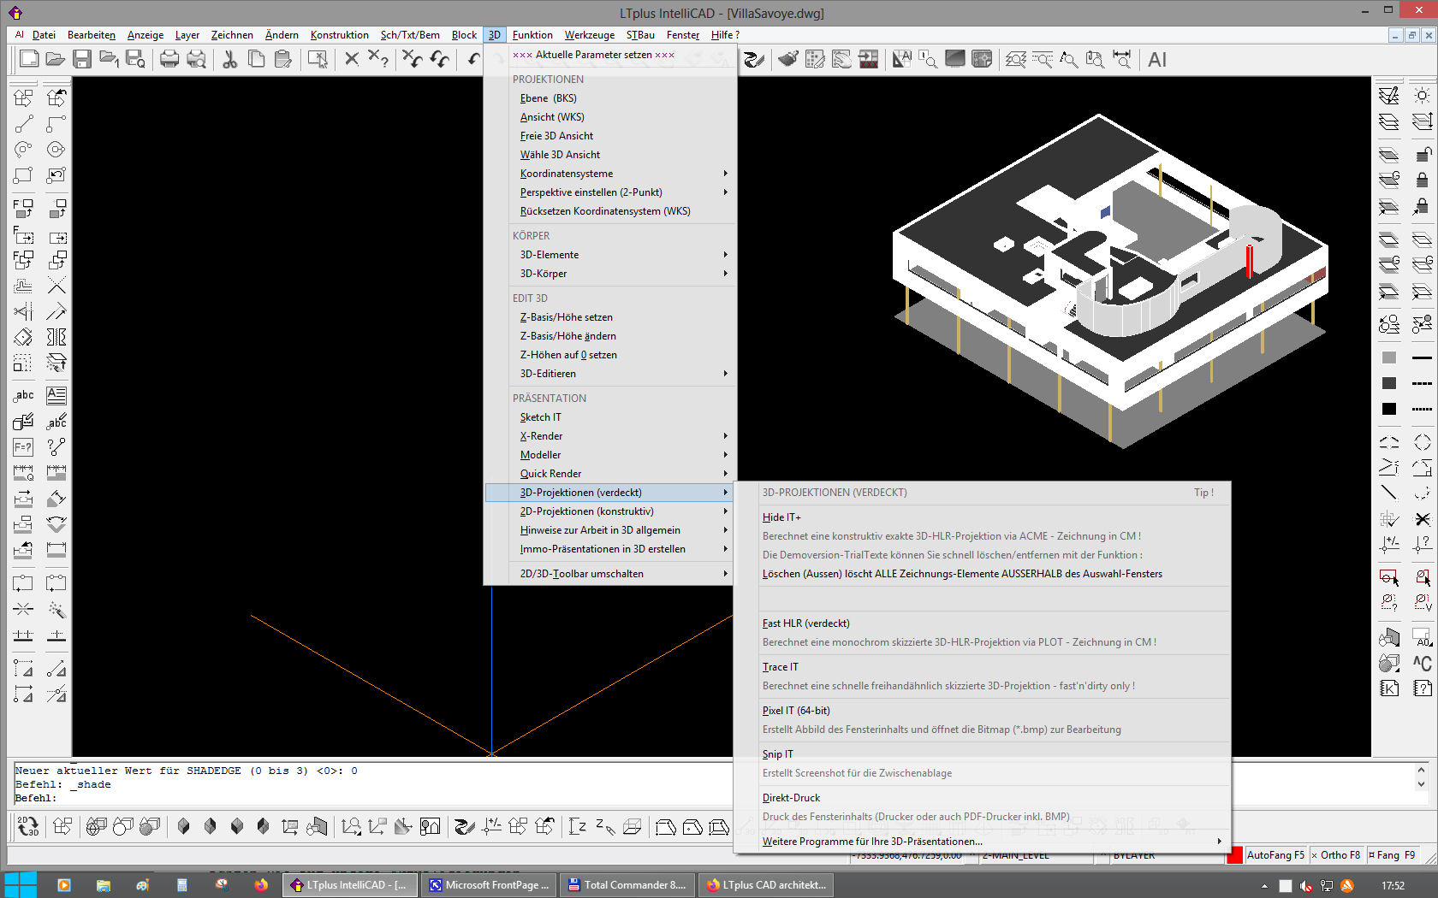The height and width of the screenshot is (898, 1438).
Task: Open the Werkzeuge menu
Action: pos(589,35)
